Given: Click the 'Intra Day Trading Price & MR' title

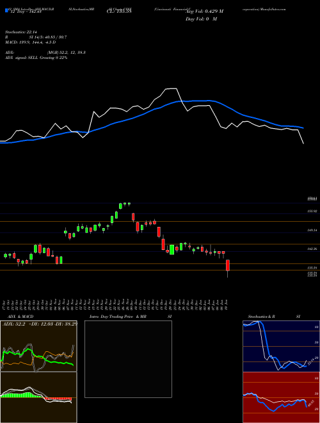Looking at the screenshot, I should point(118,317).
